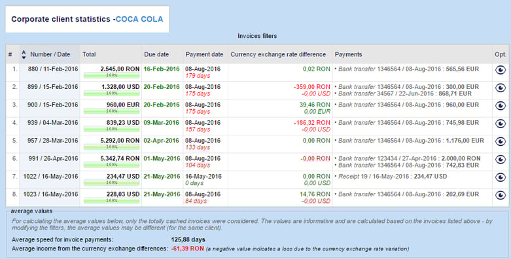The height and width of the screenshot is (259, 511).
Task: Click due date 02-Apr-2016
Action: point(162,141)
